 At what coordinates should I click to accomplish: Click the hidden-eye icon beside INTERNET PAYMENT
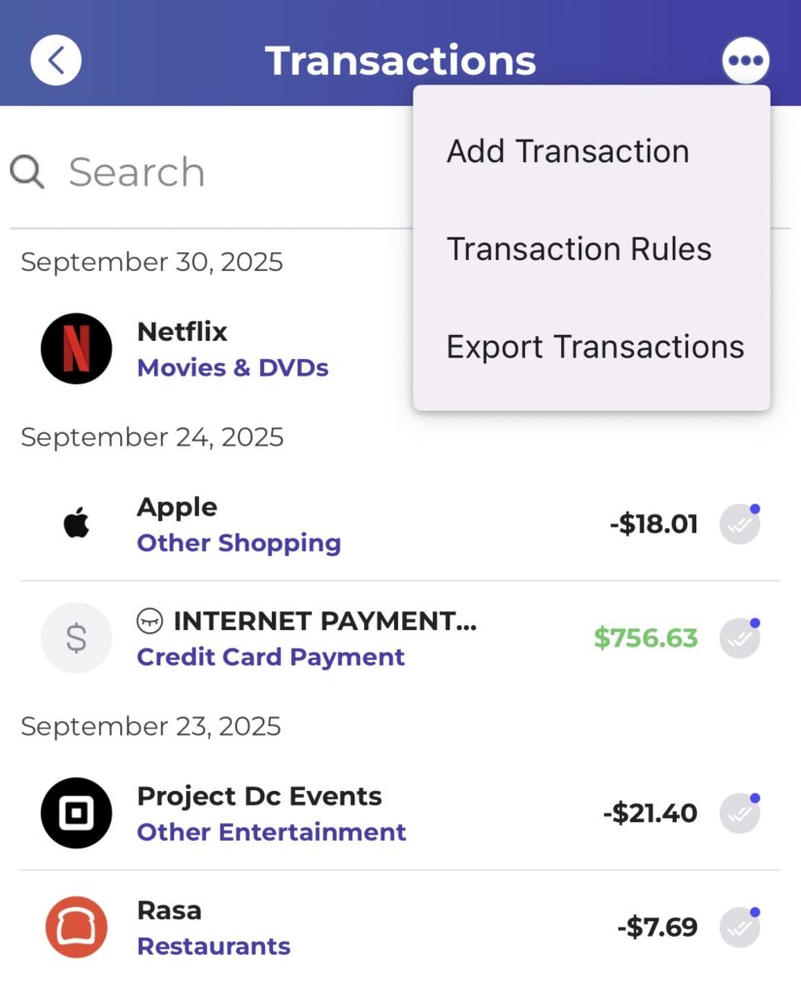tap(150, 620)
